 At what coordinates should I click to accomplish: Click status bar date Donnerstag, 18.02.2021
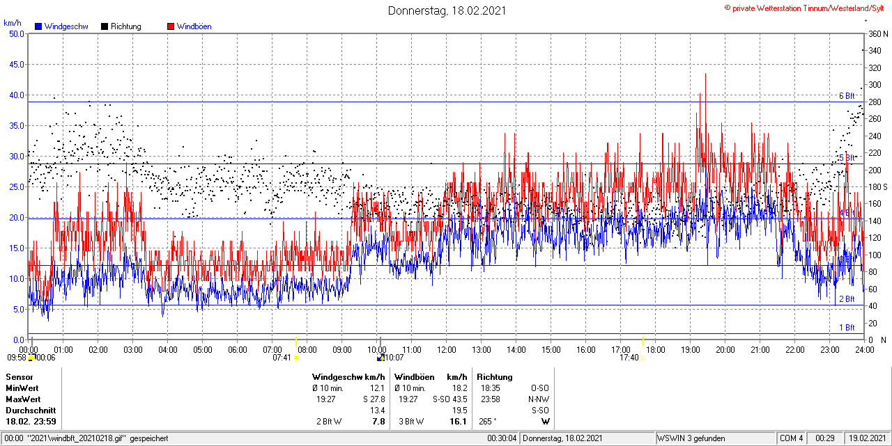[x=562, y=438]
